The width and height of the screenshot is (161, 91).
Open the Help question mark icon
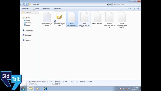point(138,9)
